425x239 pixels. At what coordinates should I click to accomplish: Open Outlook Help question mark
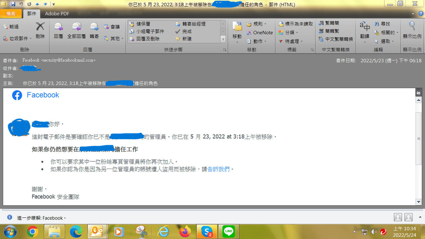[422, 14]
